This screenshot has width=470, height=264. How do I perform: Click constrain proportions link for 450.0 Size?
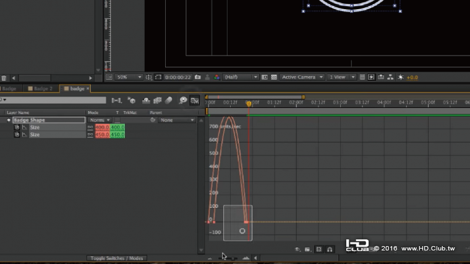90,135
